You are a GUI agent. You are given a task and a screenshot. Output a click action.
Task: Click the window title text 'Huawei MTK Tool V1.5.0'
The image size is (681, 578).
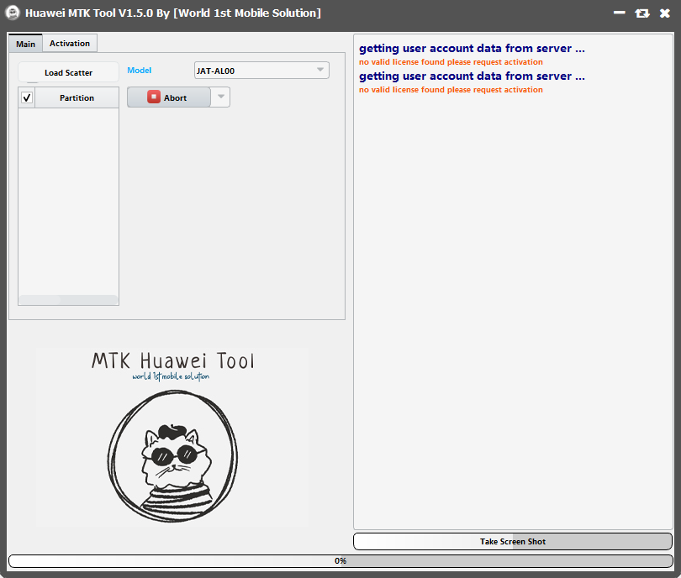click(89, 13)
